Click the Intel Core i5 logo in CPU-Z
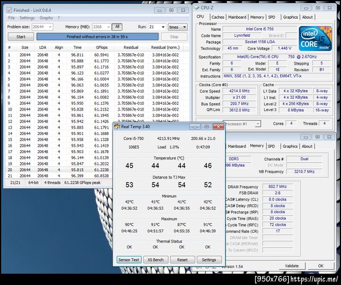341x285 pixels. pos(315,39)
